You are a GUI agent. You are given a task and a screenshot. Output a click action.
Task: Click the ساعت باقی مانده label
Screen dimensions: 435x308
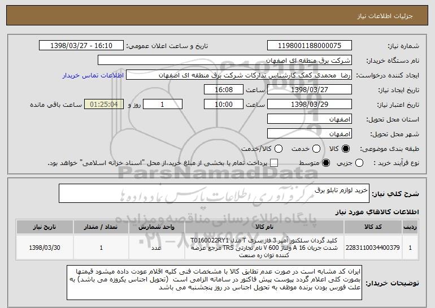pos(56,105)
